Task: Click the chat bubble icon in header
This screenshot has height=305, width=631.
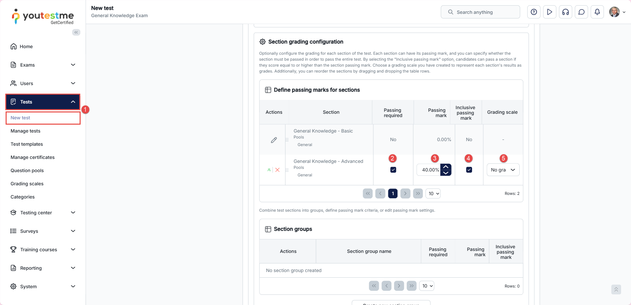Action: [x=581, y=12]
